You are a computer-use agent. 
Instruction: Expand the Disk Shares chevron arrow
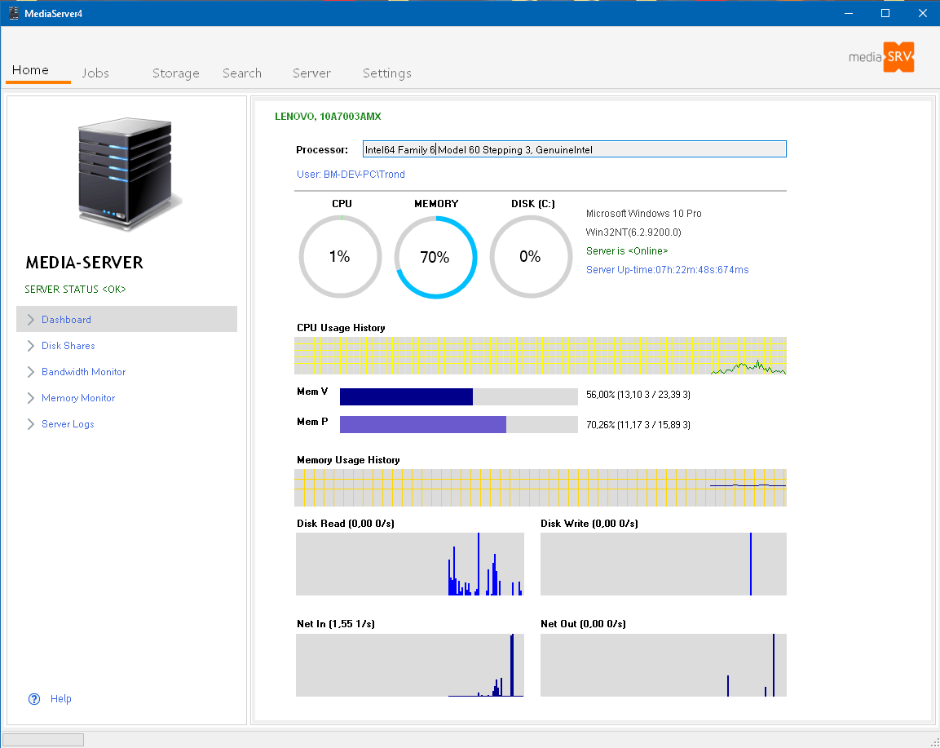[31, 346]
